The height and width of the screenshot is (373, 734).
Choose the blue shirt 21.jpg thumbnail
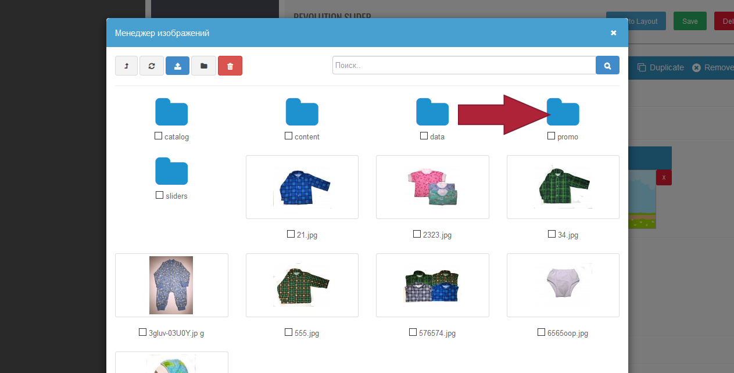pos(302,187)
